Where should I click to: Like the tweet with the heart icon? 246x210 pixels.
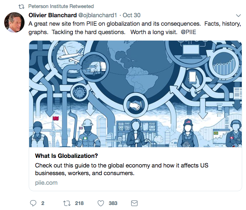pos(101,203)
